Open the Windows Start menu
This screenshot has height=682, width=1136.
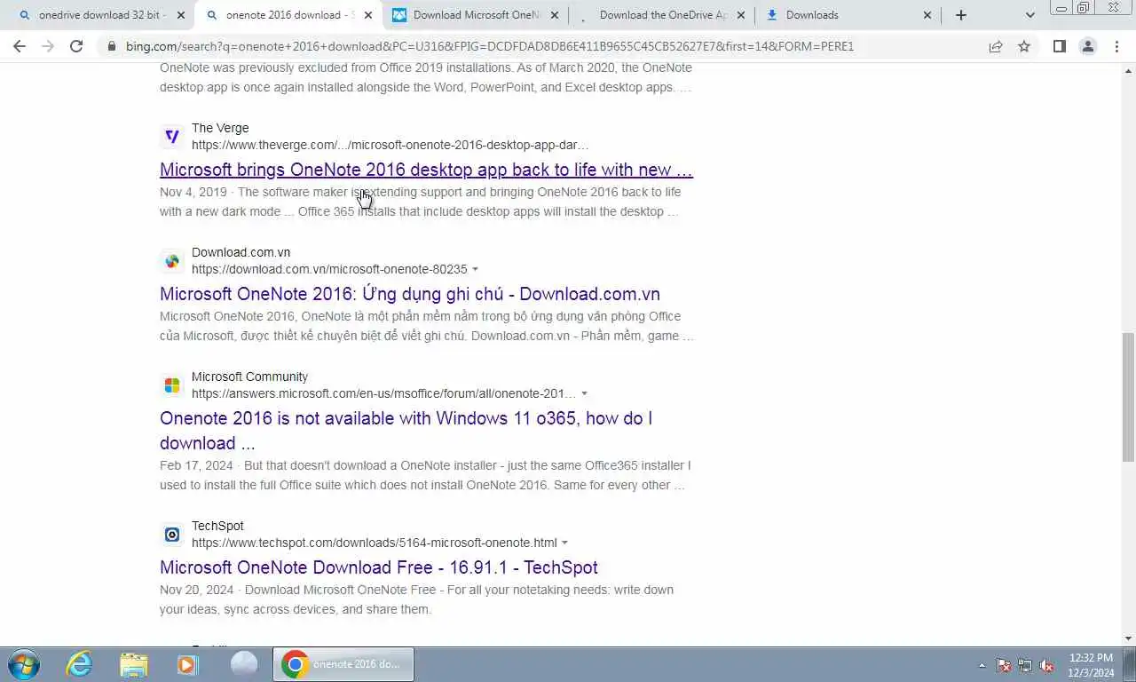tap(24, 664)
